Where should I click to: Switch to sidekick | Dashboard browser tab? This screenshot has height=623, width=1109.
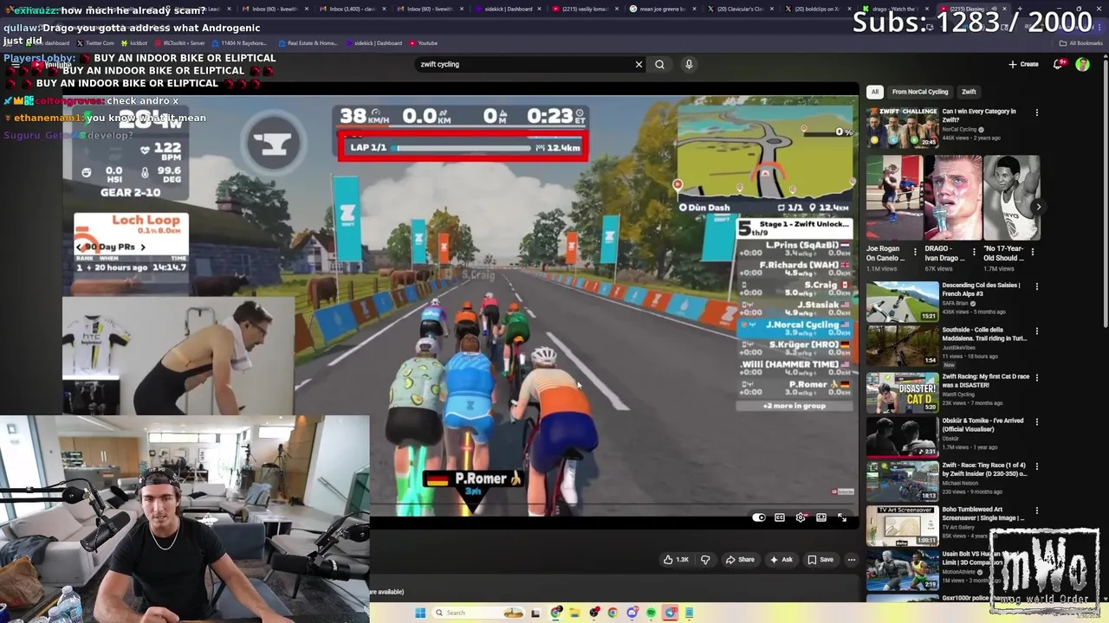509,9
